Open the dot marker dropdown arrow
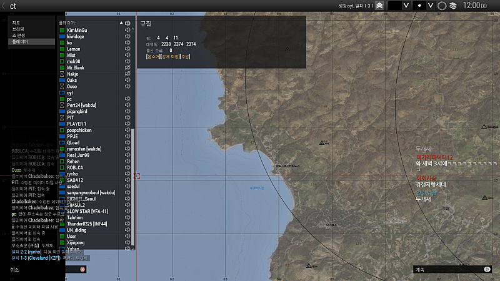The height and width of the screenshot is (281, 500). coord(430,6)
